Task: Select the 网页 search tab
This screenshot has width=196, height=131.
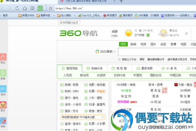Action: [x=123, y=44]
